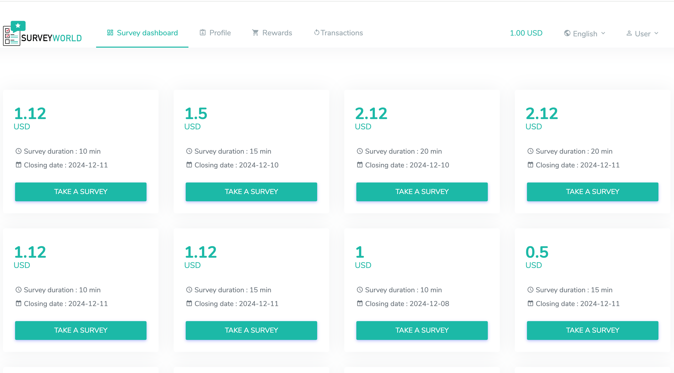Viewport: 674px width, 373px height.
Task: Open the Survey dashboard tab
Action: (142, 33)
